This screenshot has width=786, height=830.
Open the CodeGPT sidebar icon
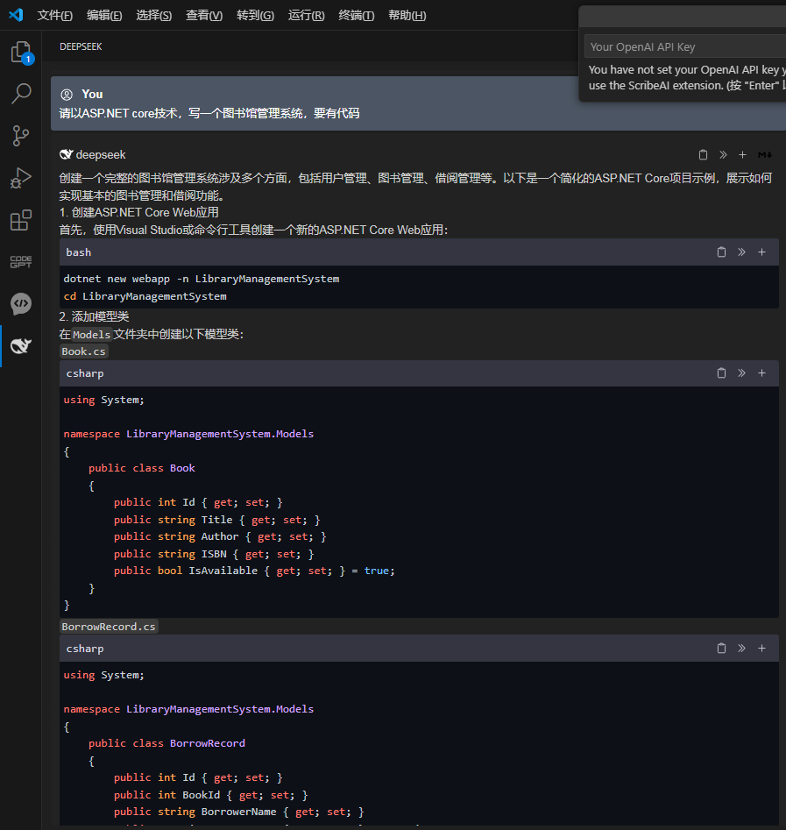point(21,261)
